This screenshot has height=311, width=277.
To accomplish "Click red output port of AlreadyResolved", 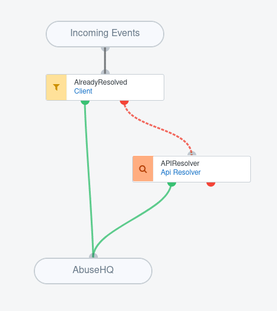I will tap(125, 102).
